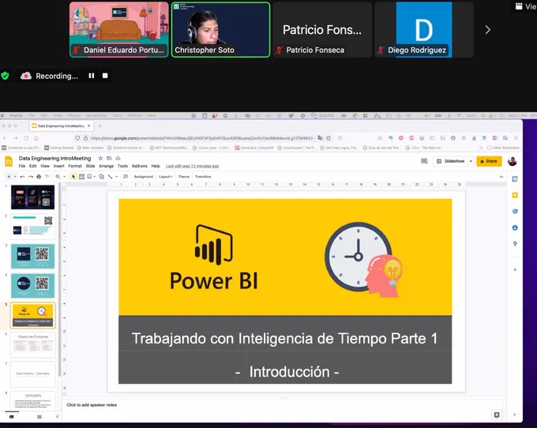Switch to grid view at filmstrip bottom

[39, 417]
